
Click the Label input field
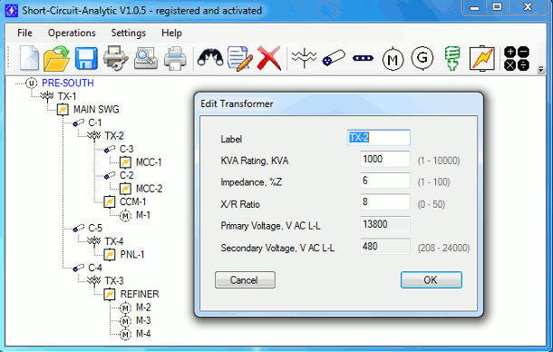point(378,137)
